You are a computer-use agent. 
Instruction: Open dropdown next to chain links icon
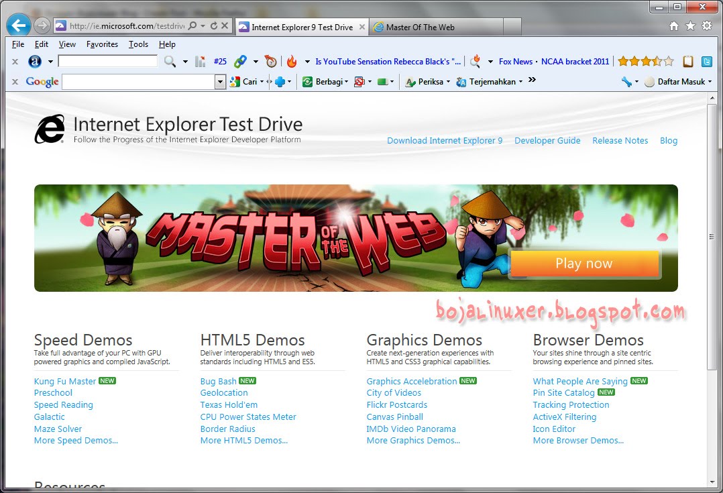(256, 61)
